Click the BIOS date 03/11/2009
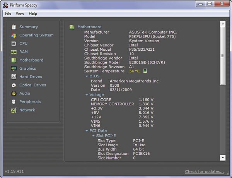 tap(121, 90)
